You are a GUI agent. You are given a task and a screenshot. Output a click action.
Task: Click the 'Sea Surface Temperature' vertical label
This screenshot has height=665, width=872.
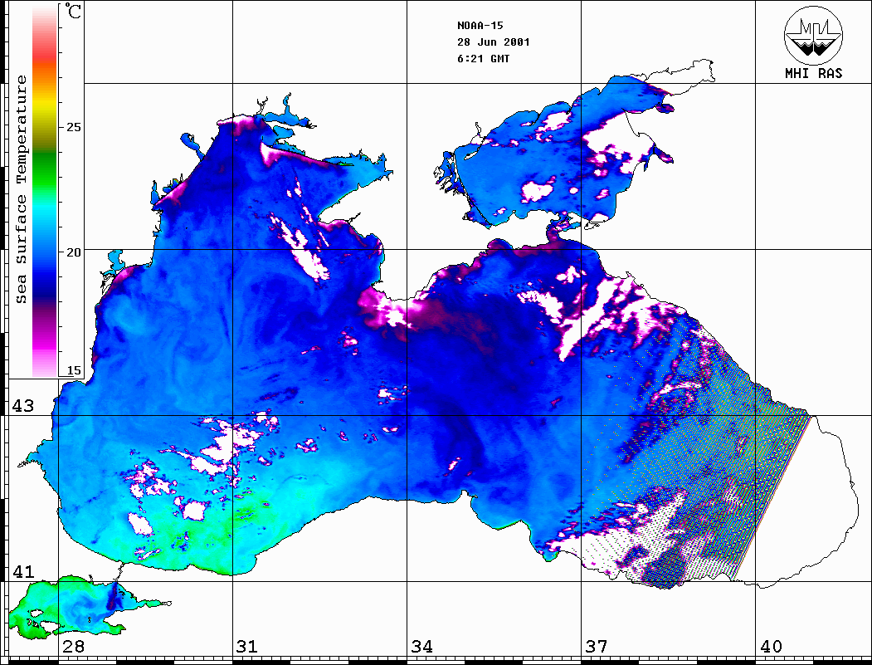pyautogui.click(x=21, y=190)
